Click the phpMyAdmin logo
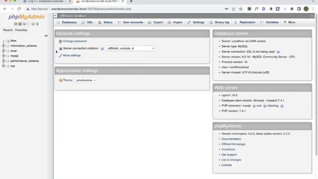This screenshot has height=179, width=318. (26, 17)
